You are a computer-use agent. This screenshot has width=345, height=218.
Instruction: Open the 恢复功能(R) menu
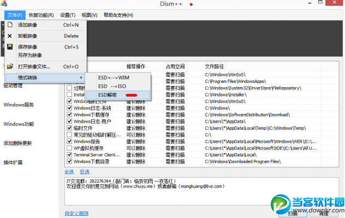41,15
